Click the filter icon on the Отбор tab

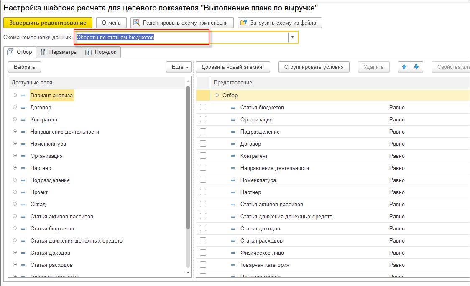pos(10,52)
